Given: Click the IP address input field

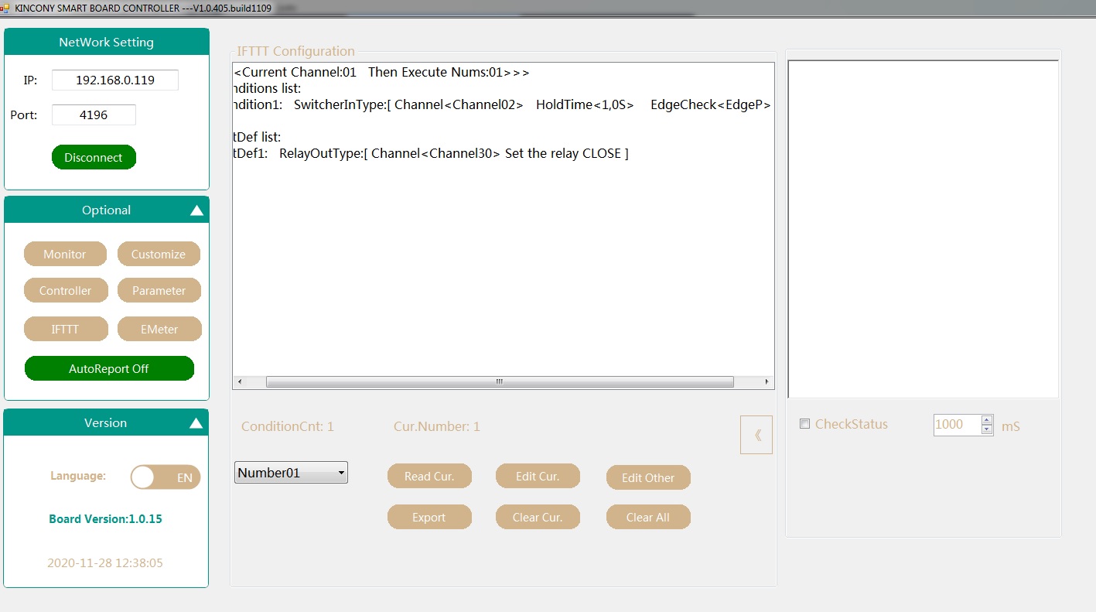Looking at the screenshot, I should point(115,80).
